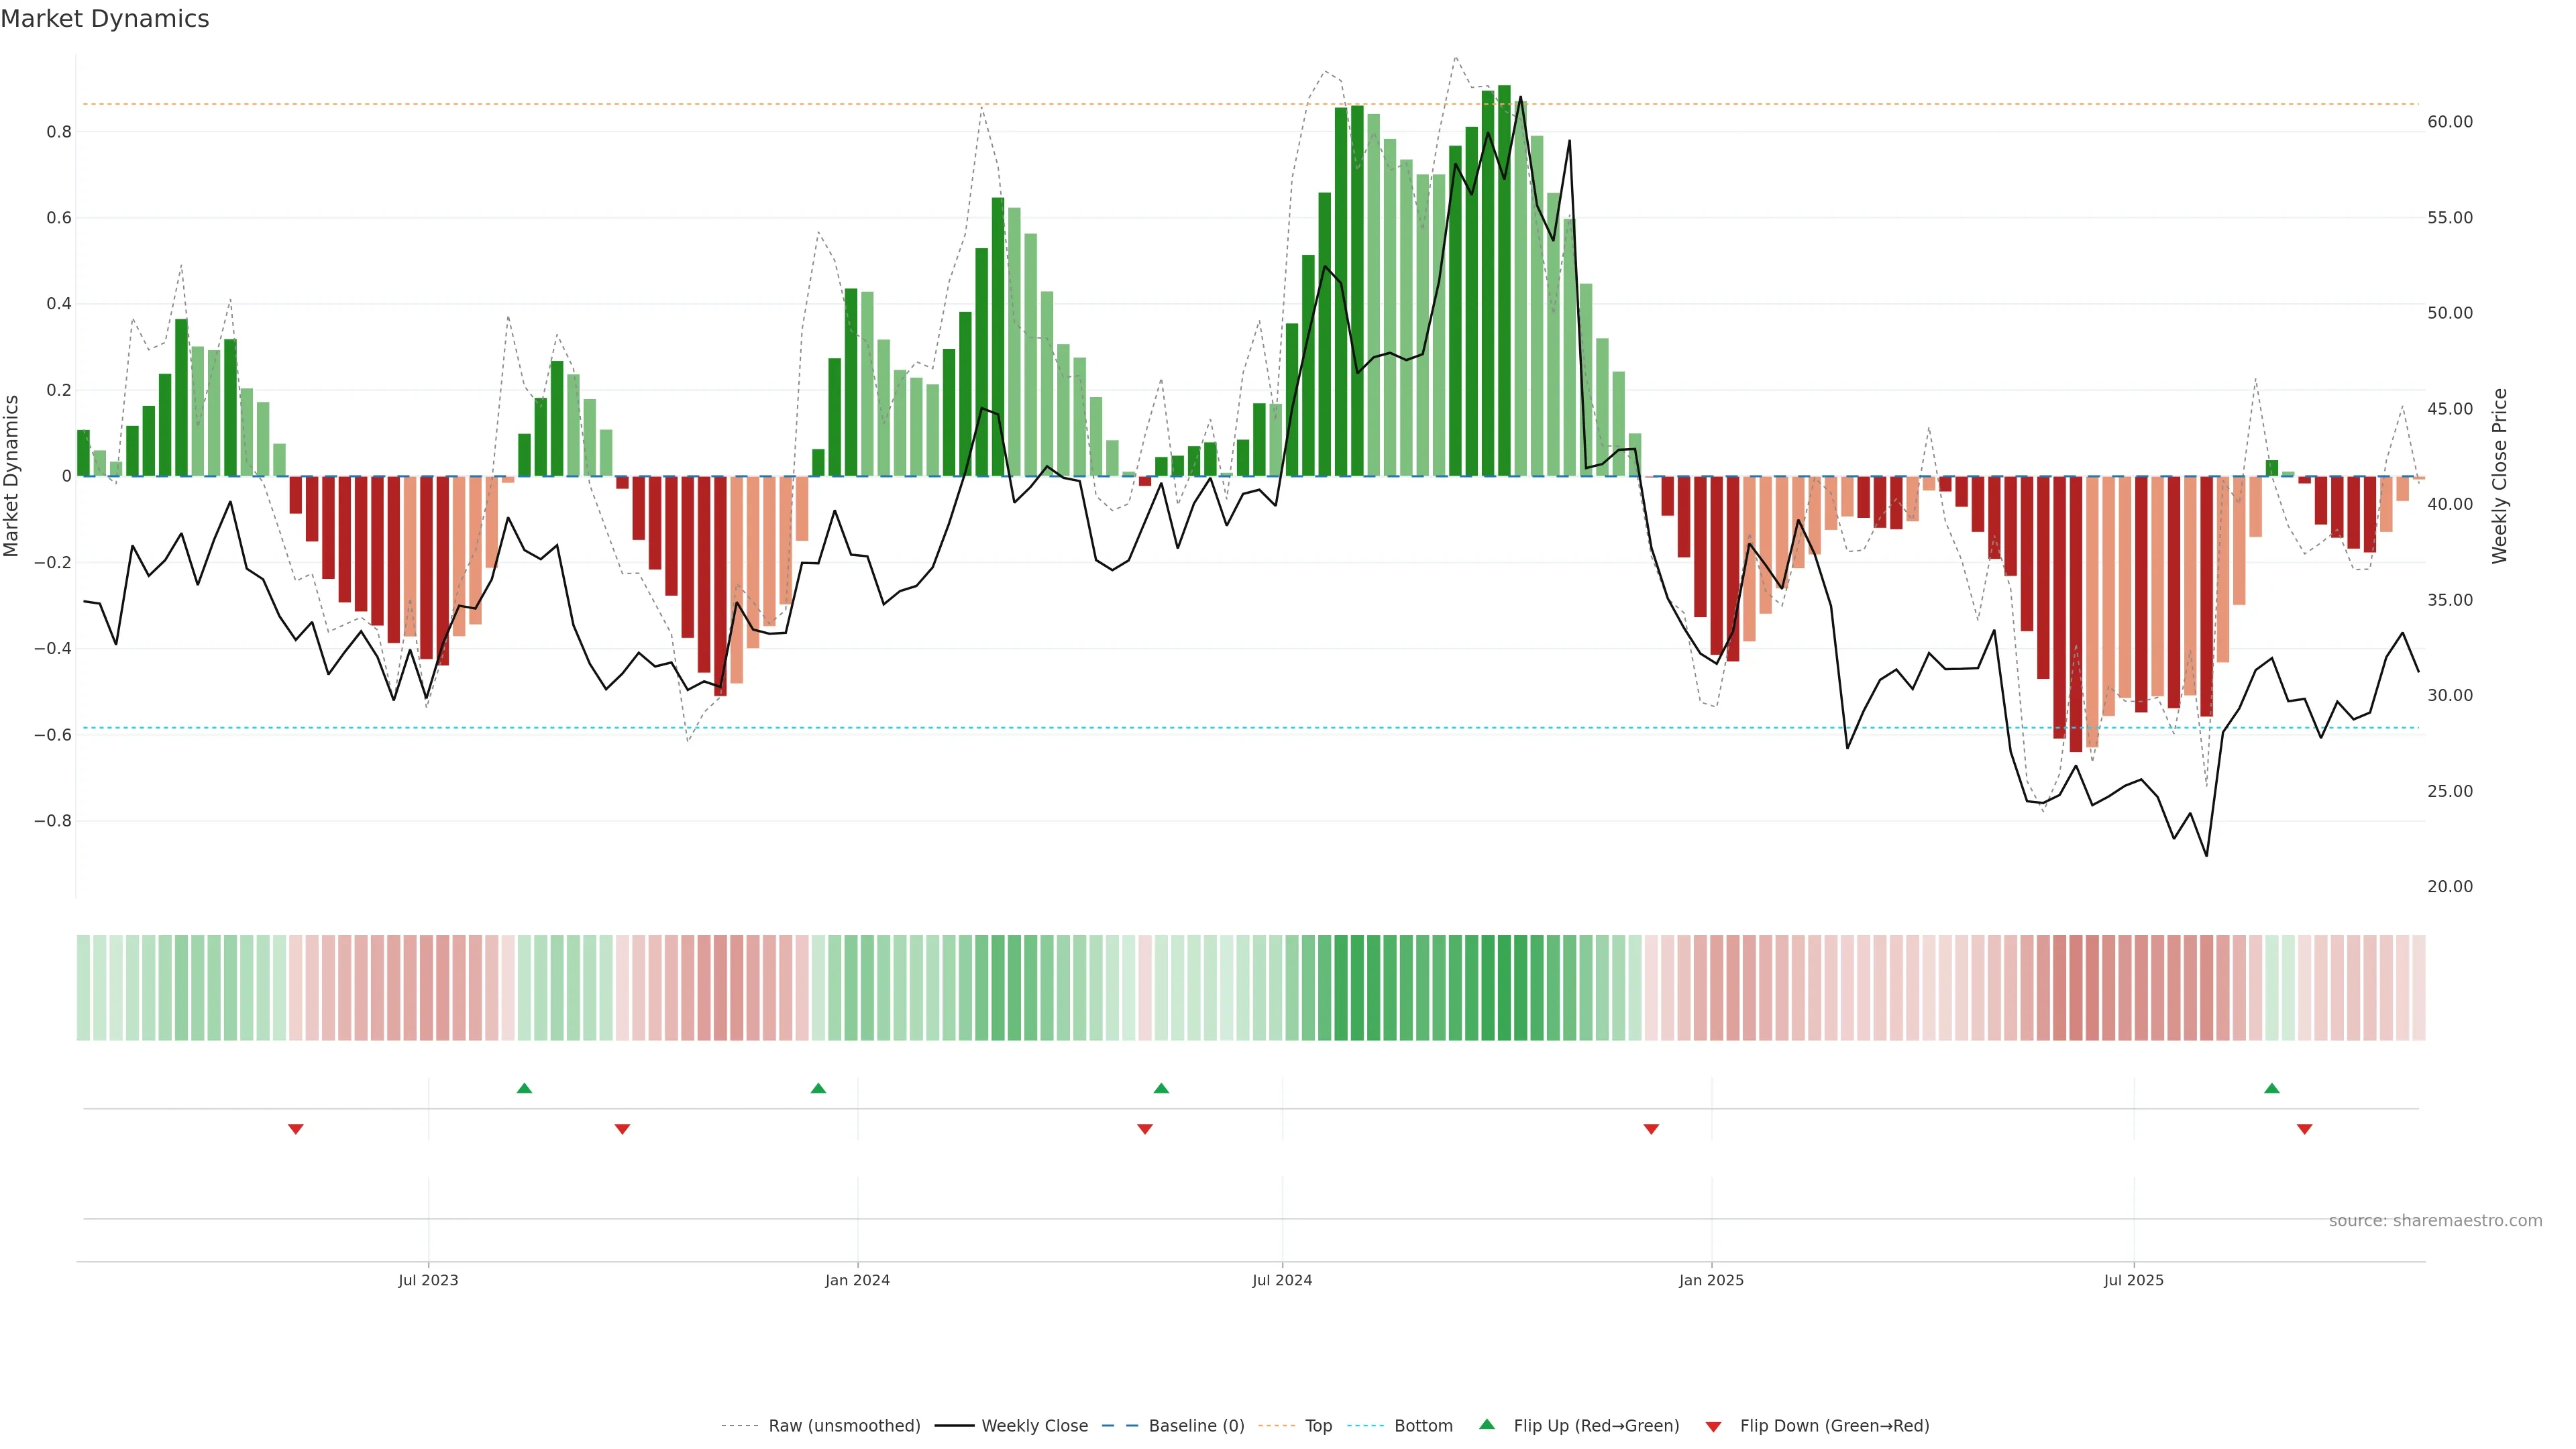Click the red Flip Down triangle just before Jan 2025

tap(1651, 1129)
